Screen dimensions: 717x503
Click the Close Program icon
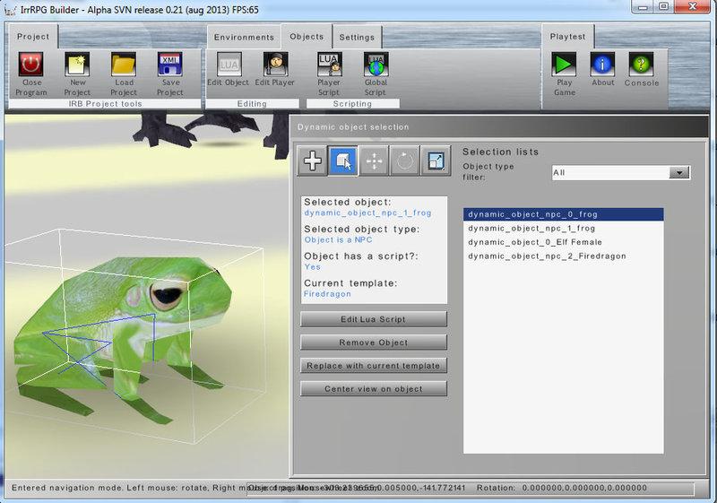(x=31, y=65)
